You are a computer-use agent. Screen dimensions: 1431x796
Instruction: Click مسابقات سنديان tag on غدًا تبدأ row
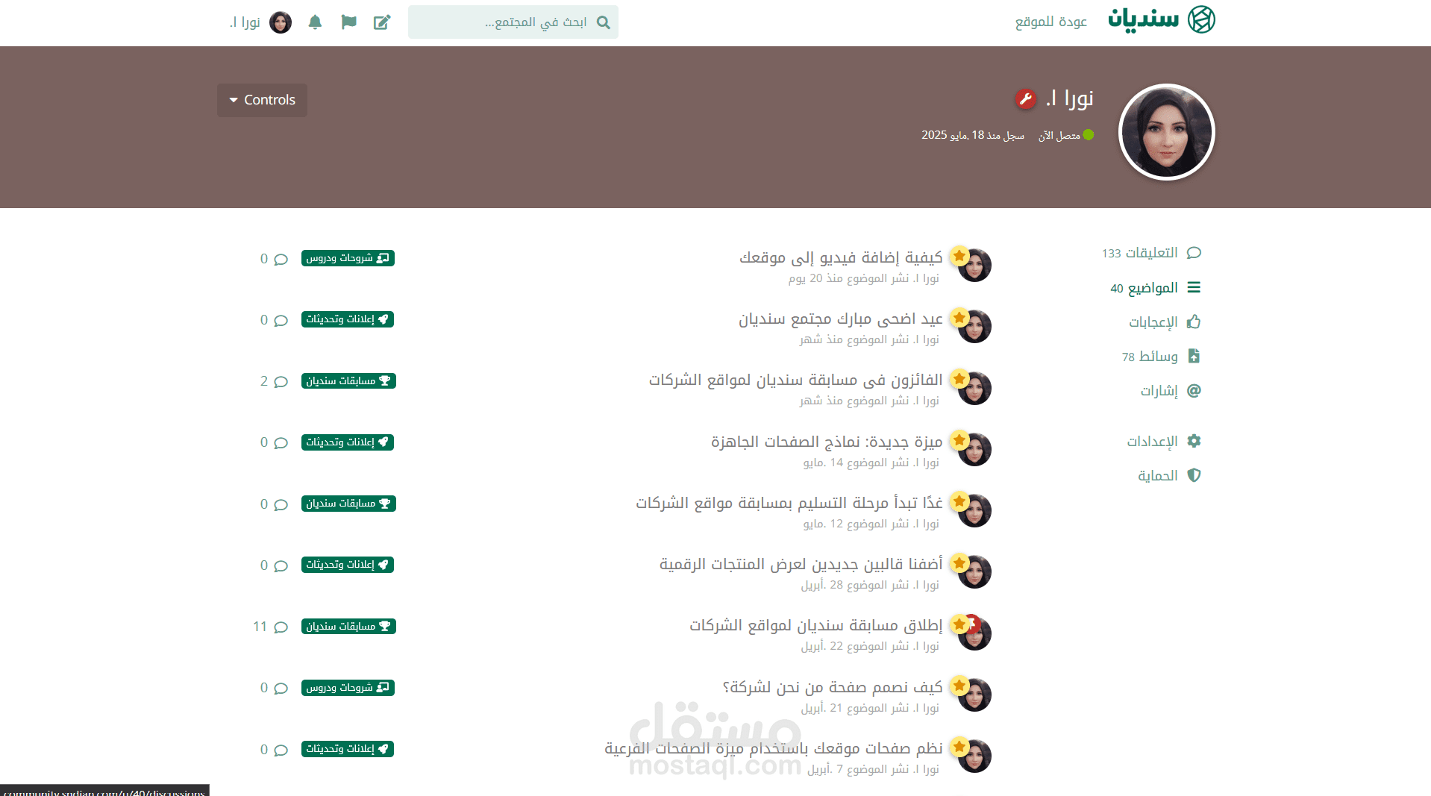[x=348, y=504]
